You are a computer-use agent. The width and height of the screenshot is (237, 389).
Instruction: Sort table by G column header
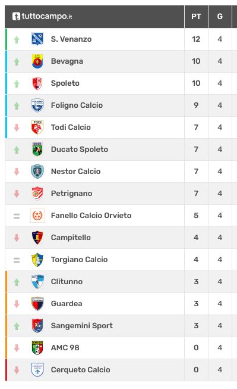(220, 17)
